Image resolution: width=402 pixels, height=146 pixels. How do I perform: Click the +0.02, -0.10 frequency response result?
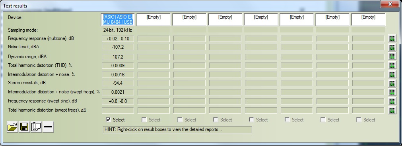118,39
